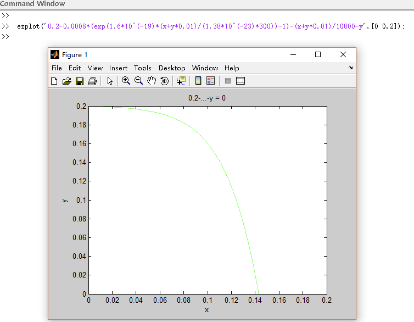
Task: Click the dock figure arrow at menu bar right
Action: tap(350, 68)
